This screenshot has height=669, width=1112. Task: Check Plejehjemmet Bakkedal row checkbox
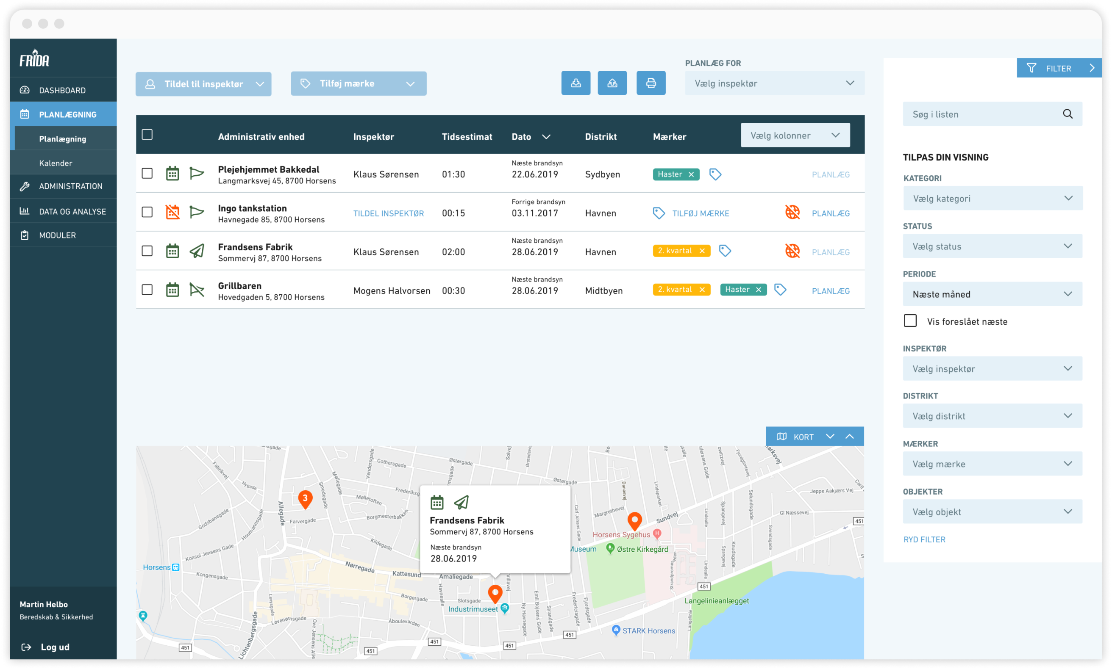147,174
